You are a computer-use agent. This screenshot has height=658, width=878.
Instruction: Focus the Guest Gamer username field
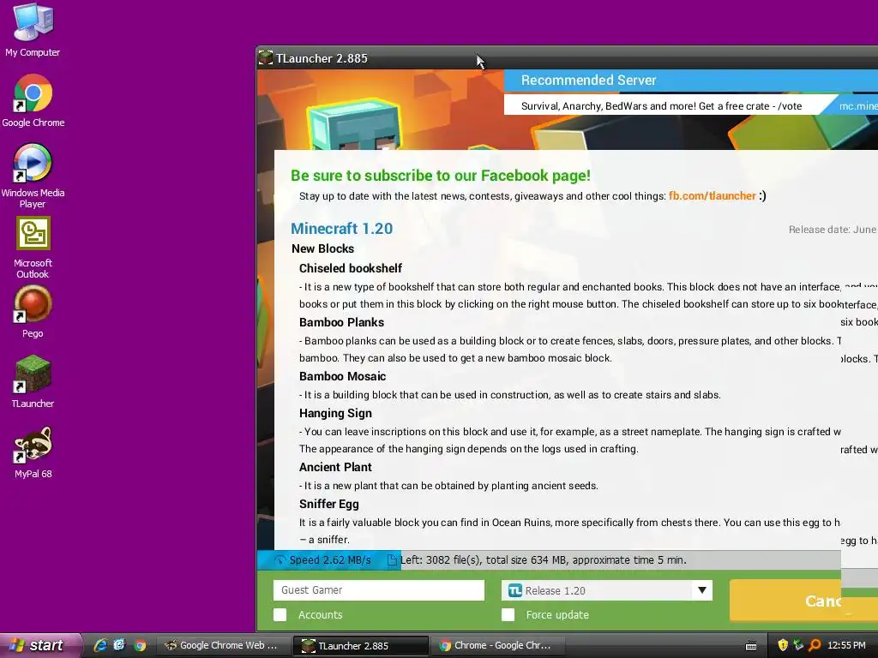click(x=378, y=590)
